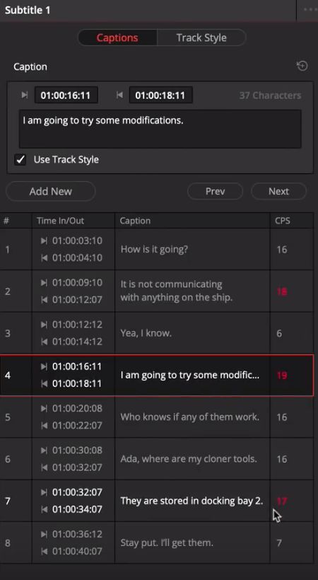Image resolution: width=318 pixels, height=580 pixels.
Task: Jump to the next caption with Next
Action: 278,191
